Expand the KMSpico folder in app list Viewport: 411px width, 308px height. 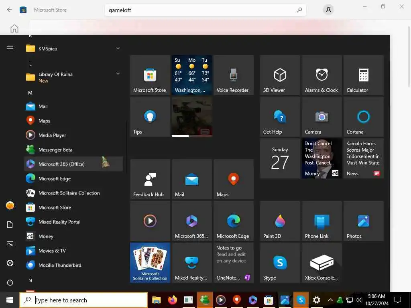73,49
